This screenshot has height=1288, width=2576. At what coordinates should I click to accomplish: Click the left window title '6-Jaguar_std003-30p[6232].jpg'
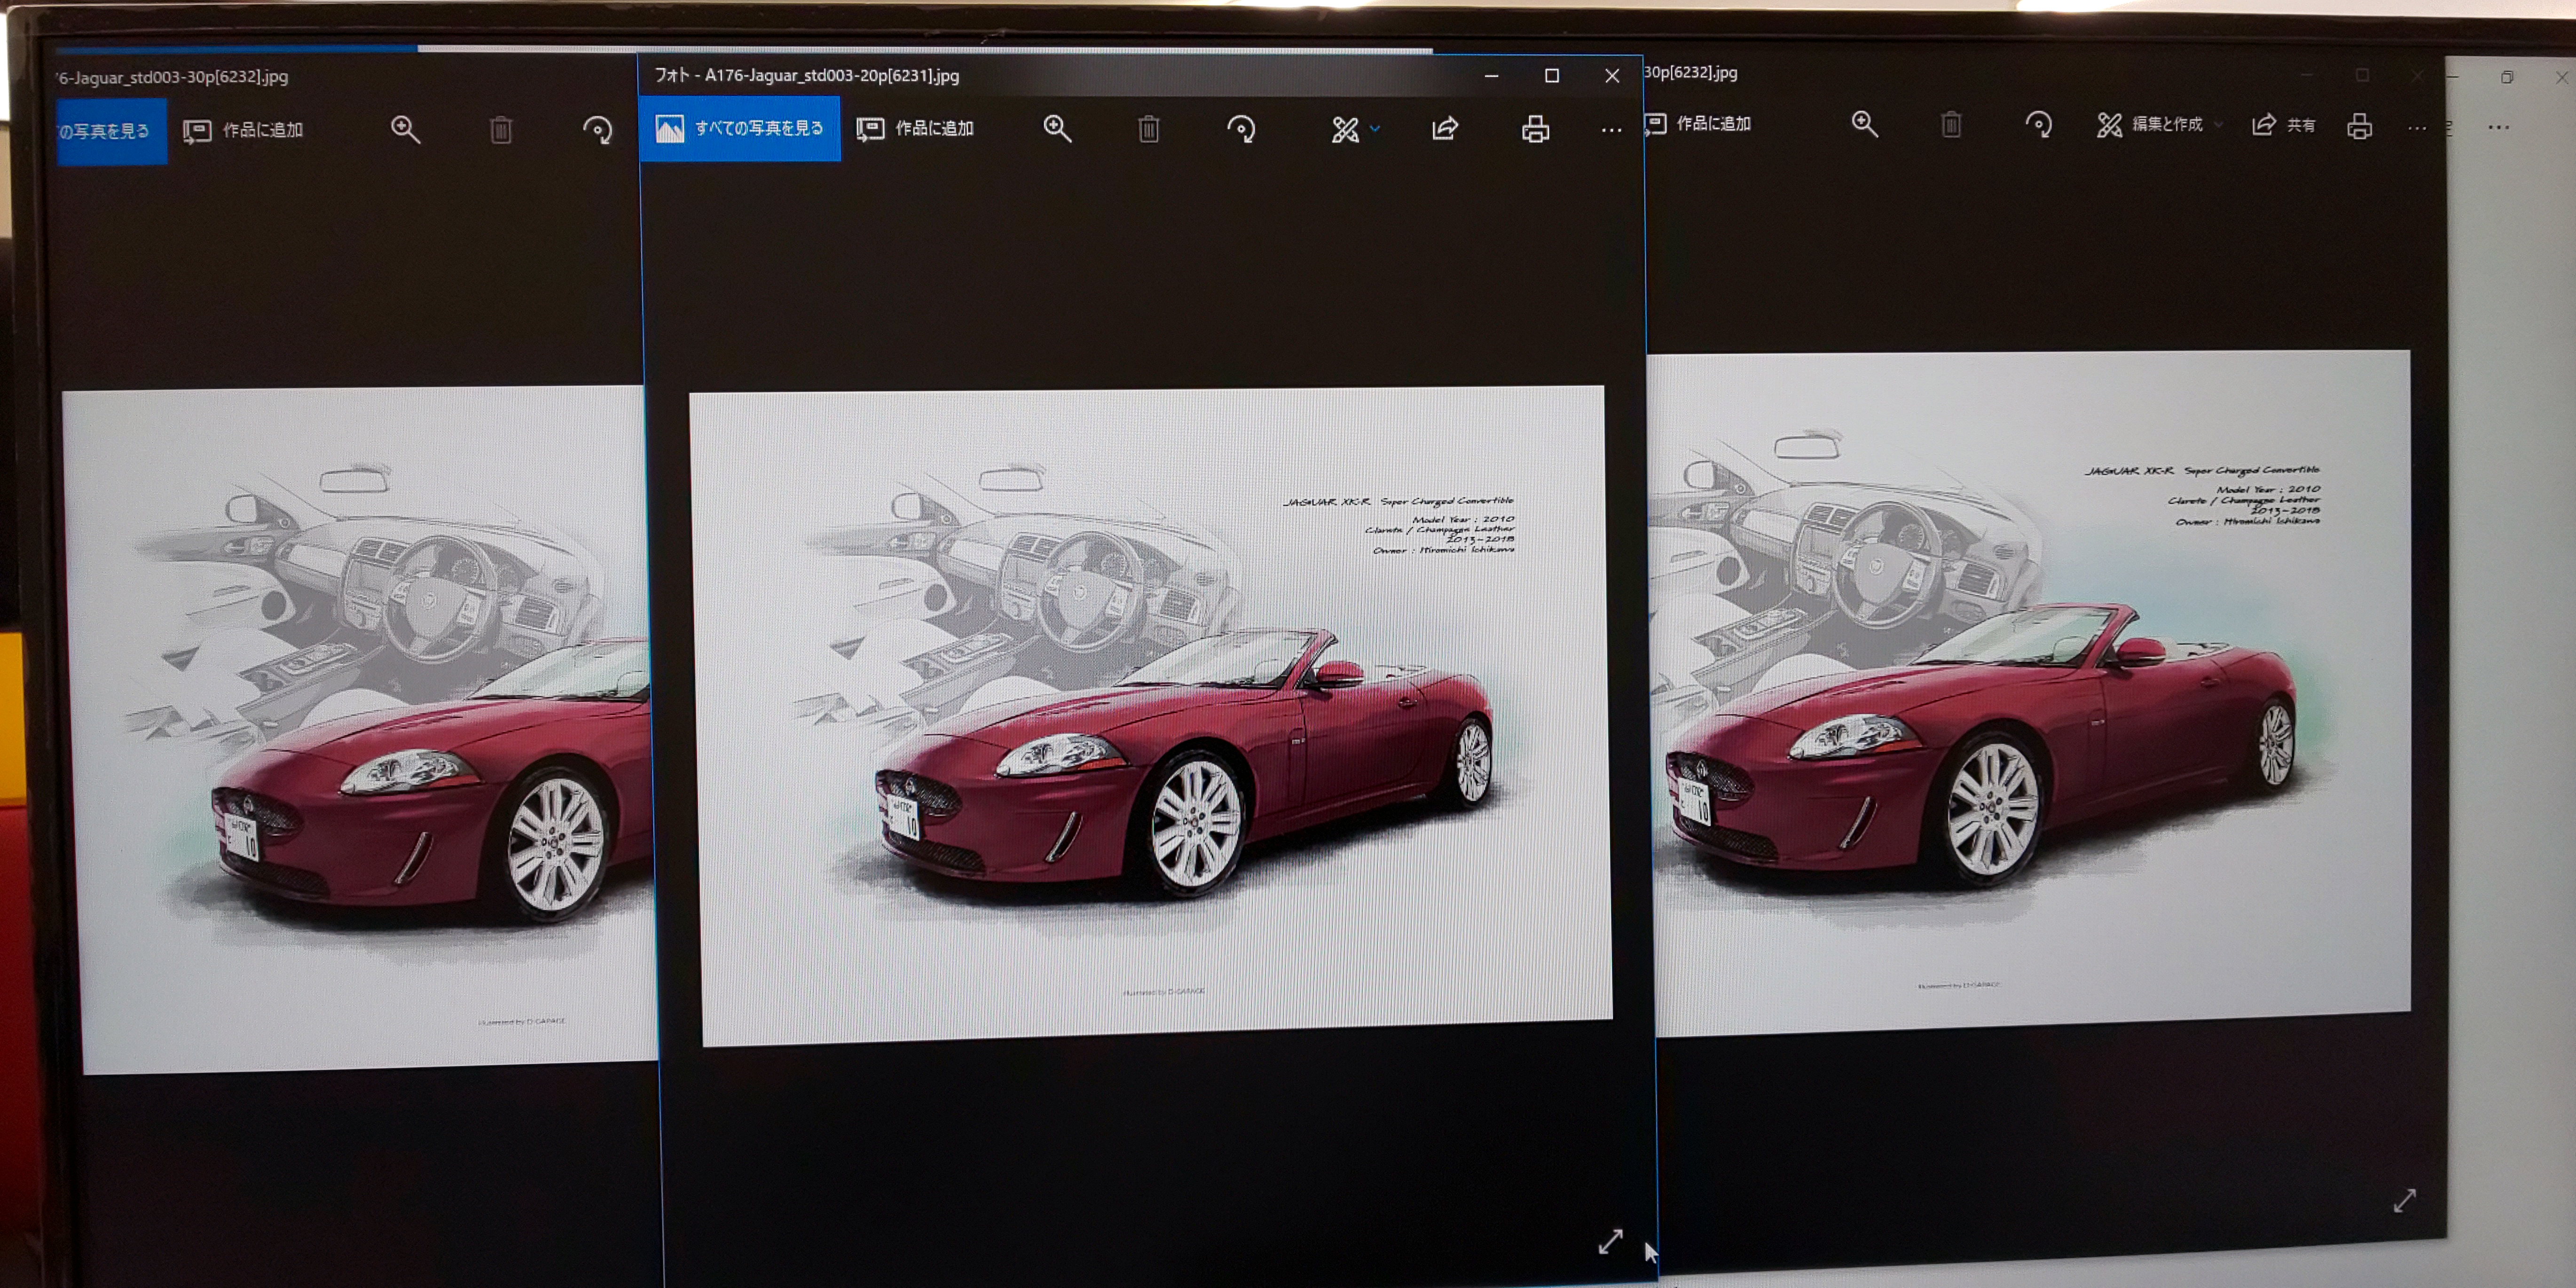(x=172, y=77)
